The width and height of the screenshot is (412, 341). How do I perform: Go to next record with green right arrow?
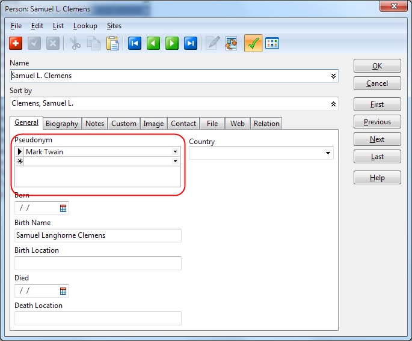[172, 43]
